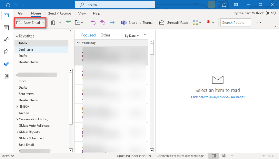Switch to the Other inbox tab
The height and width of the screenshot is (159, 279).
pyautogui.click(x=105, y=35)
